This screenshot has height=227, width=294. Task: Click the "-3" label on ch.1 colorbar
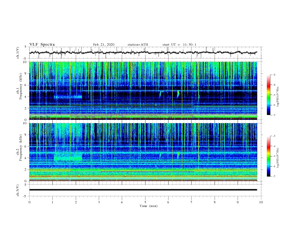coord(274,75)
